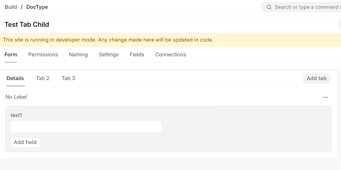
Task: Go to Build in the breadcrumb
Action: click(x=11, y=7)
